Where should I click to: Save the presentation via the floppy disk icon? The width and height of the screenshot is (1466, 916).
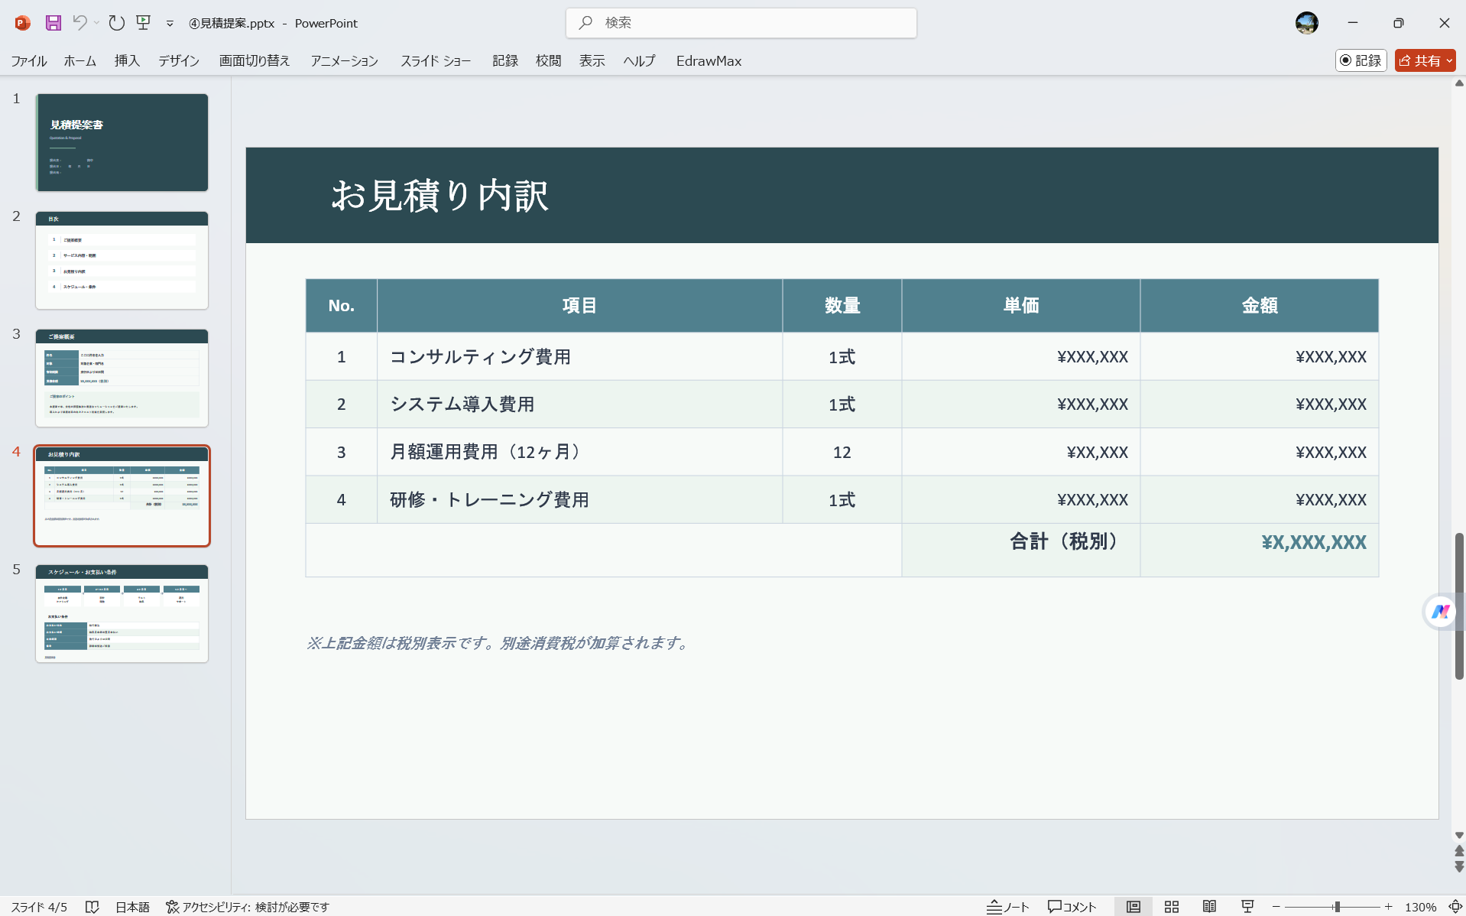point(53,23)
